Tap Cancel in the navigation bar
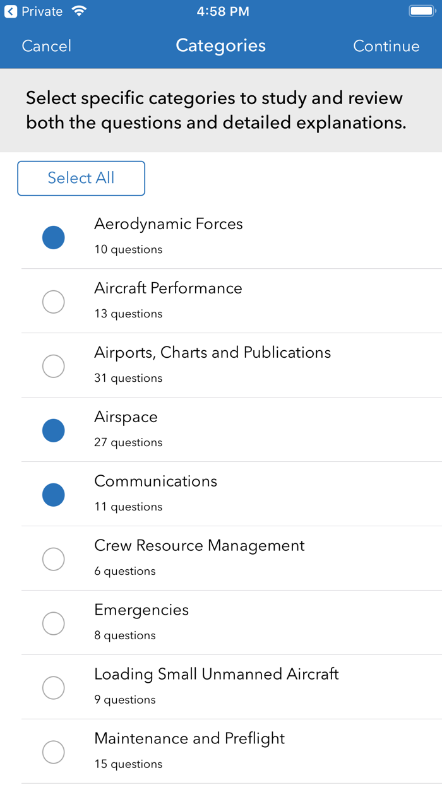The height and width of the screenshot is (785, 442). click(x=46, y=46)
